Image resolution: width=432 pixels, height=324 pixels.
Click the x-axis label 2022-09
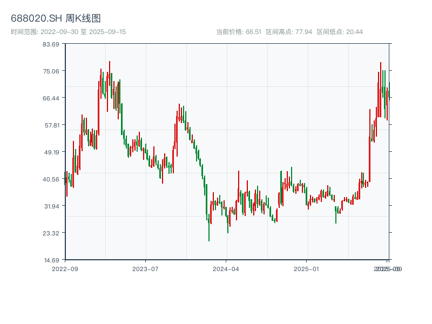[x=65, y=269]
